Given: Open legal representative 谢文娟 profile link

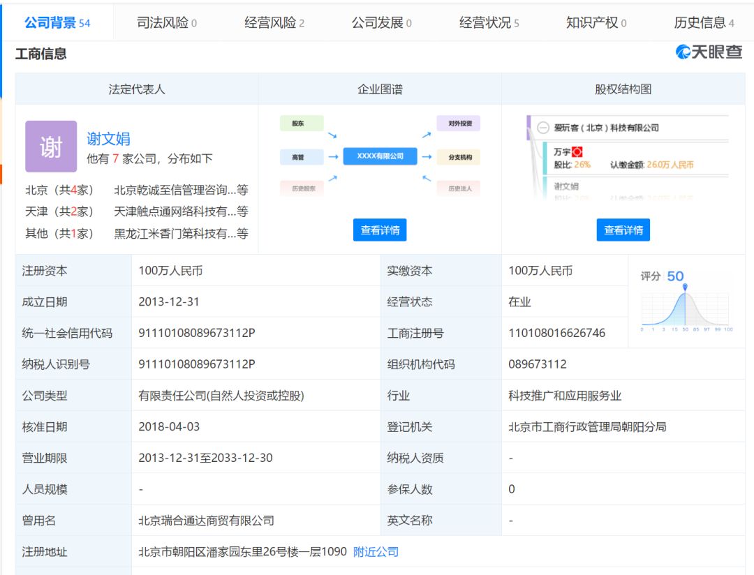Looking at the screenshot, I should point(108,139).
